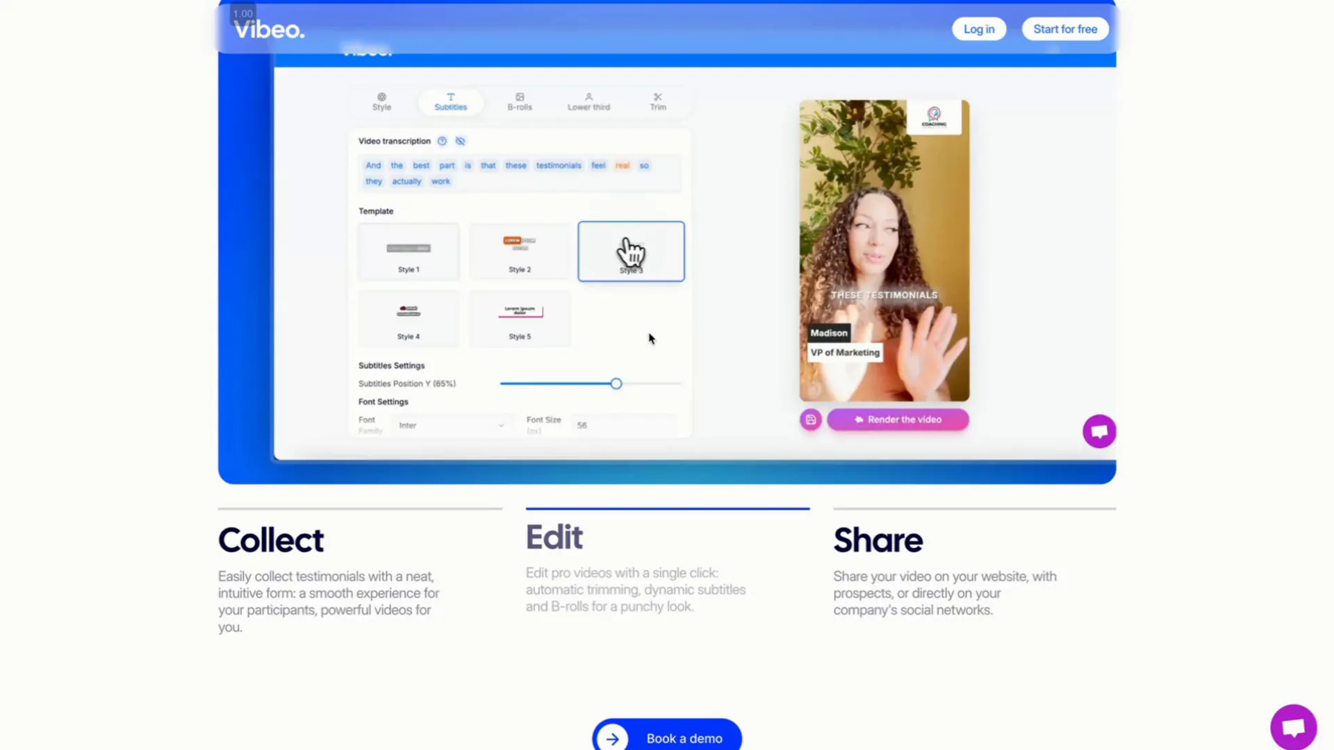Click the Share description paragraph

[945, 593]
